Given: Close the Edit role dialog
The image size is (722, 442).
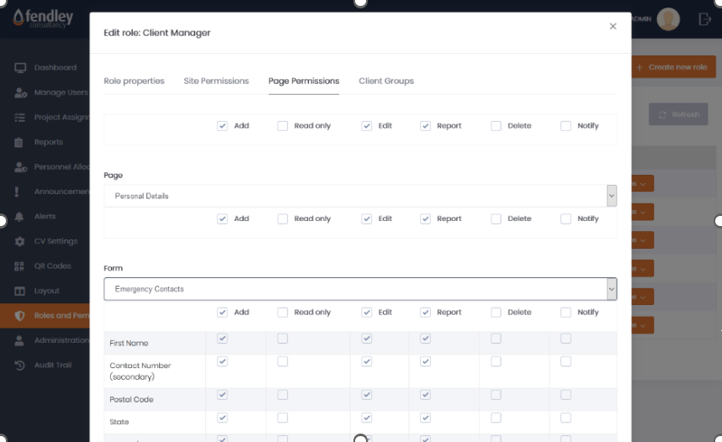Looking at the screenshot, I should [x=613, y=27].
